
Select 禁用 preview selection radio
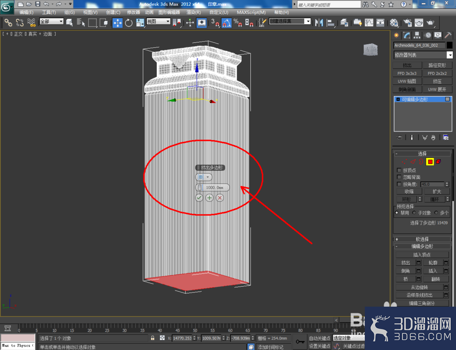[x=397, y=213]
